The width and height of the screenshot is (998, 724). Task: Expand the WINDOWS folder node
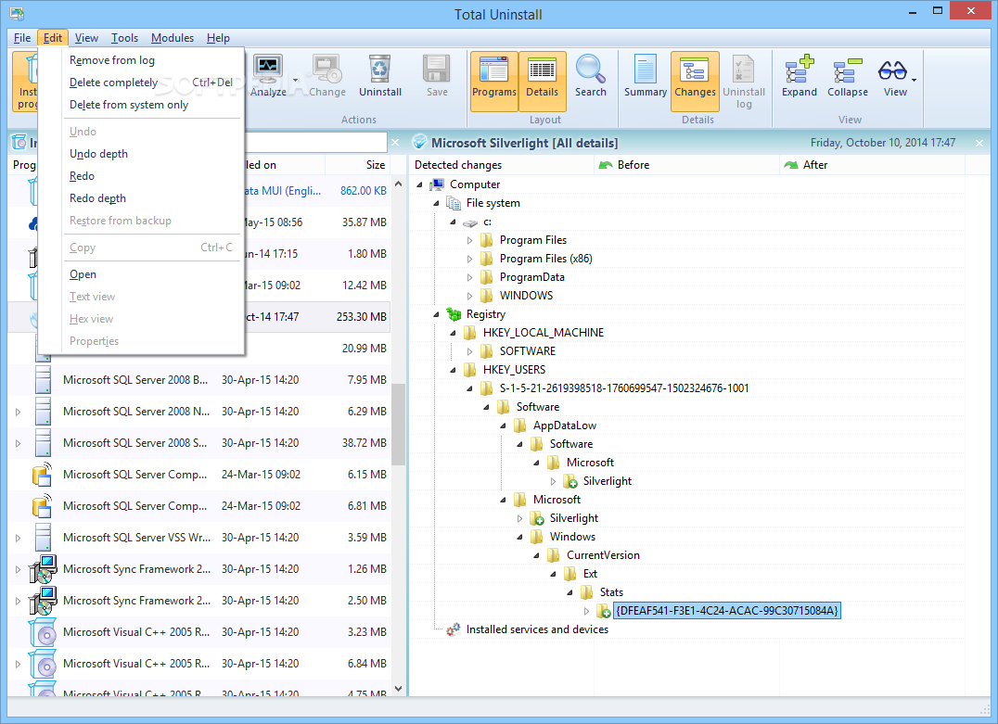[469, 296]
